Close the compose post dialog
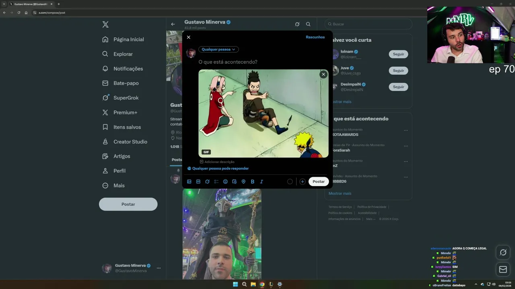 click(x=188, y=37)
